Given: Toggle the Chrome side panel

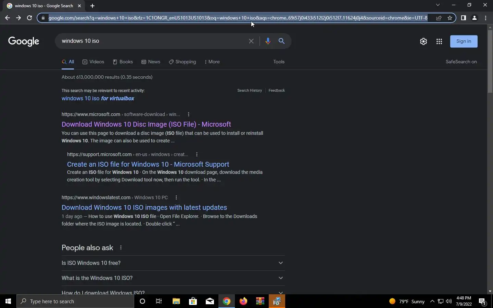Looking at the screenshot, I should (463, 18).
